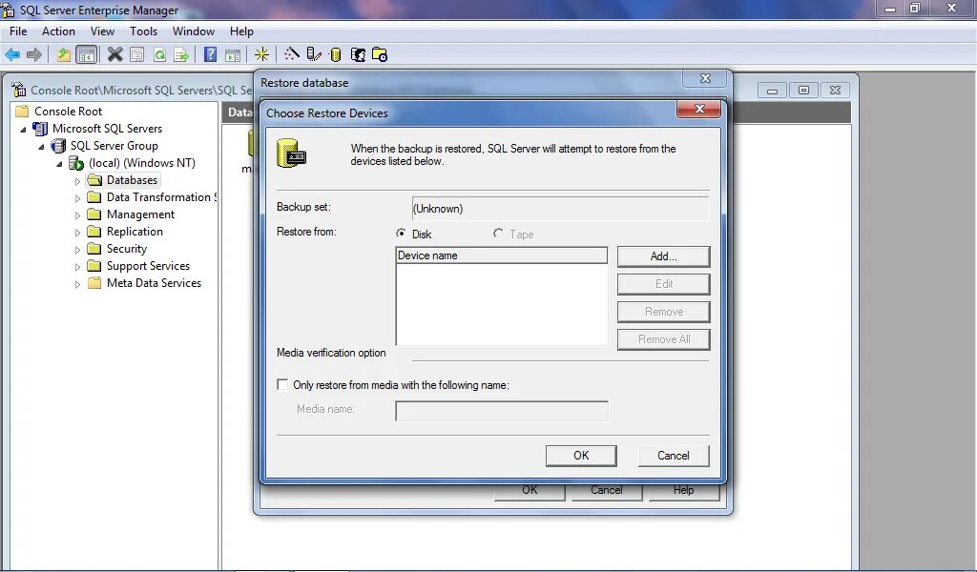Screen dimensions: 977x572
Task: Close the Choose Restore Devices dialog
Action: [x=699, y=109]
